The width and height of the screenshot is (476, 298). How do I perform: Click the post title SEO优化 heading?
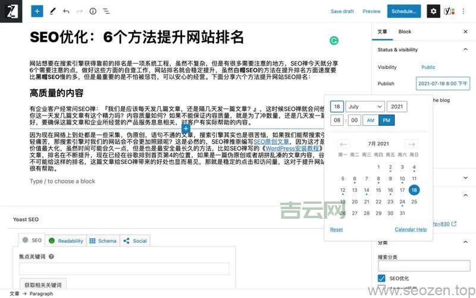[x=137, y=37]
